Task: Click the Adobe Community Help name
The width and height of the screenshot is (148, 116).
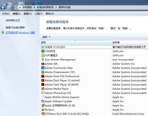Action: pyautogui.click(x=59, y=68)
